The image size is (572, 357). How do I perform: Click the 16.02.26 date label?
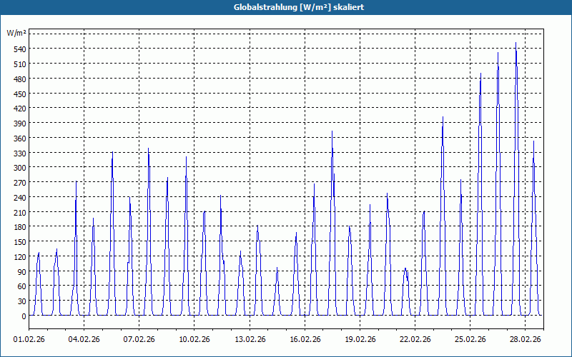305,340
